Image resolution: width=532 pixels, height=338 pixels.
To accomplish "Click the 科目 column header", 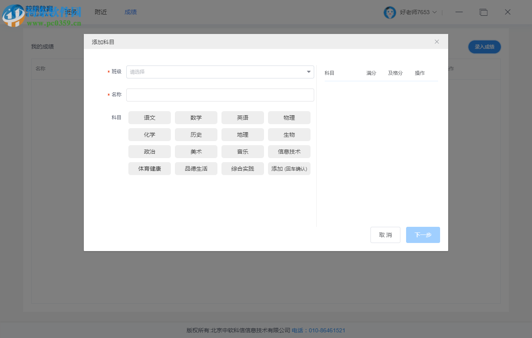I will tap(330, 73).
